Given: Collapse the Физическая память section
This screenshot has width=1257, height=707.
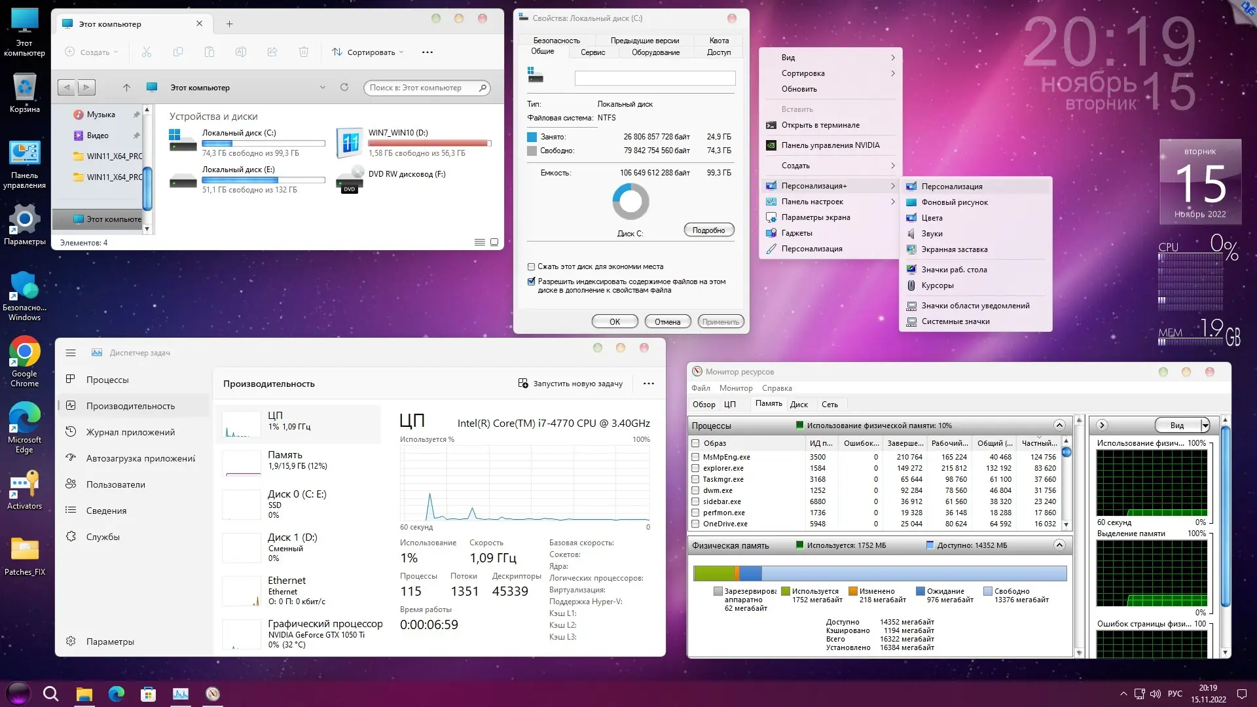Looking at the screenshot, I should coord(1059,544).
